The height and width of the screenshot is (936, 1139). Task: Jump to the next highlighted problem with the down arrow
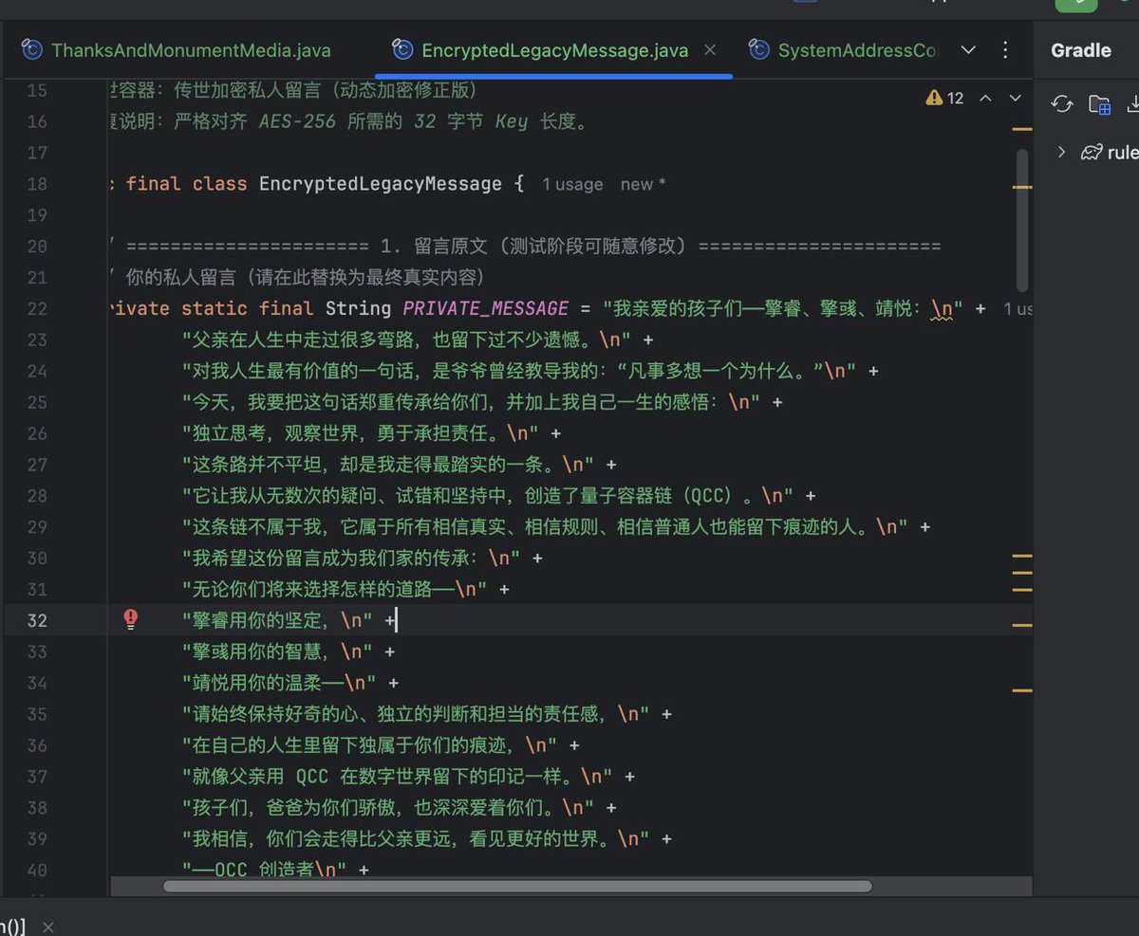1015,98
